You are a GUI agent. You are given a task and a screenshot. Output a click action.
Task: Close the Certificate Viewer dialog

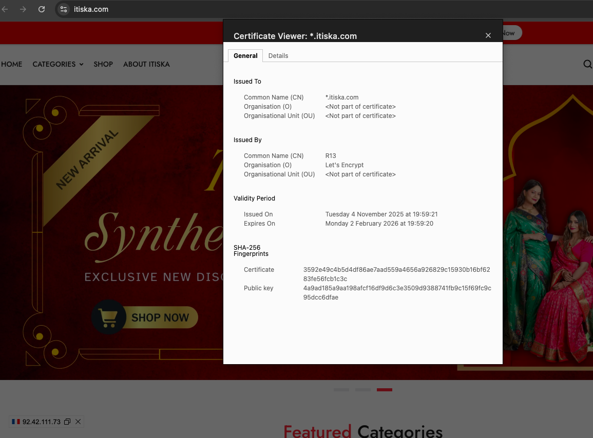(488, 35)
